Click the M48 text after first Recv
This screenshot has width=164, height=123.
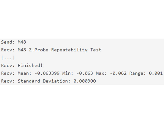[22, 50]
